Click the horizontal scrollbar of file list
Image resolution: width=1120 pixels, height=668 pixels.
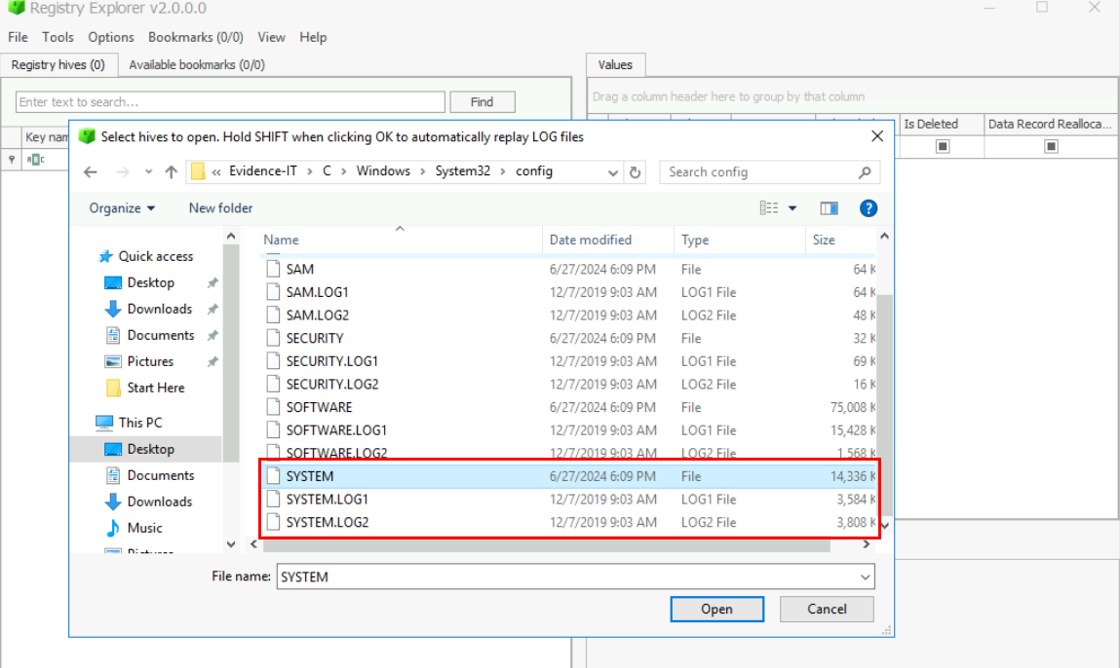coord(546,545)
